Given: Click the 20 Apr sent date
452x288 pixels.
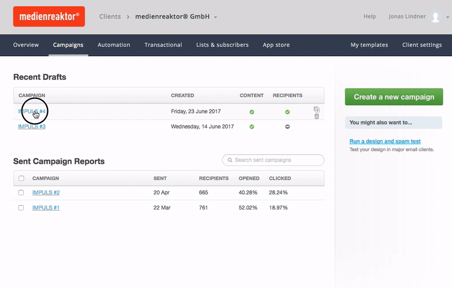Looking at the screenshot, I should (x=162, y=193).
